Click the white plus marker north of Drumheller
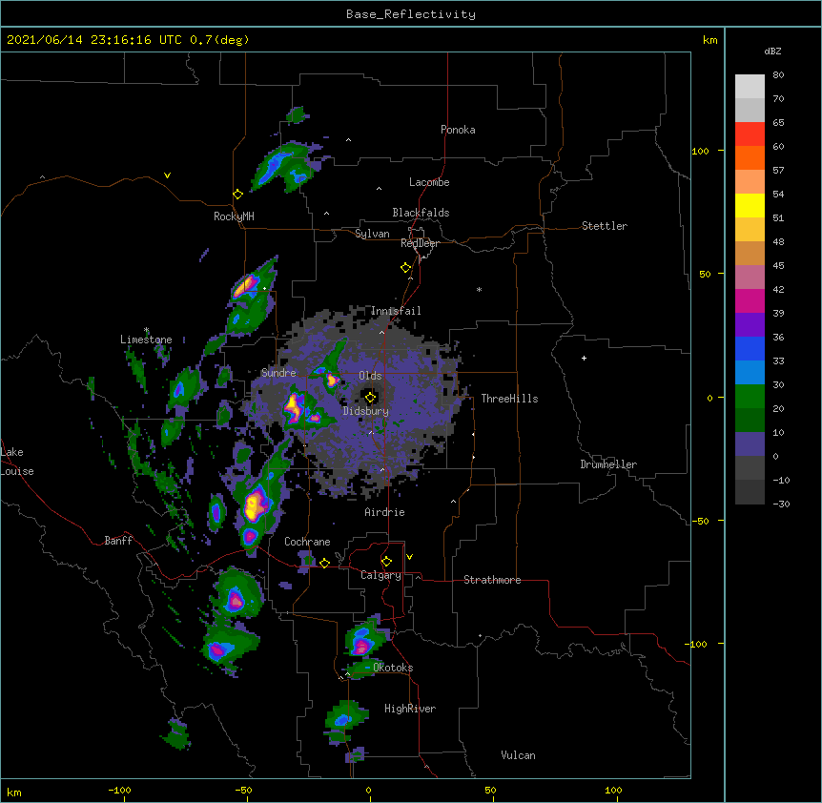The image size is (822, 803). tap(584, 358)
